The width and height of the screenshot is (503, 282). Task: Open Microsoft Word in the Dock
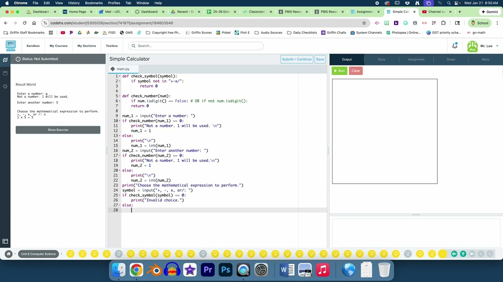[287, 270]
